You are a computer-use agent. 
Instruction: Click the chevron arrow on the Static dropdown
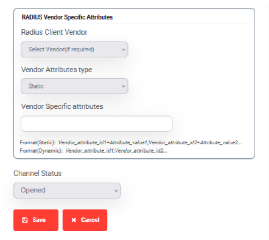pyautogui.click(x=123, y=86)
